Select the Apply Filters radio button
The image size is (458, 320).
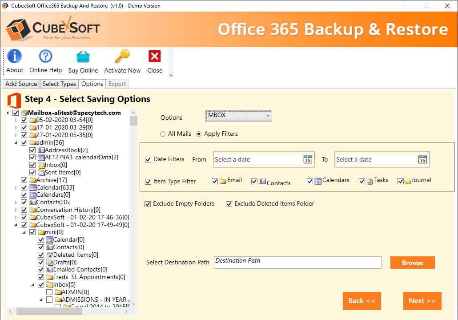click(199, 134)
